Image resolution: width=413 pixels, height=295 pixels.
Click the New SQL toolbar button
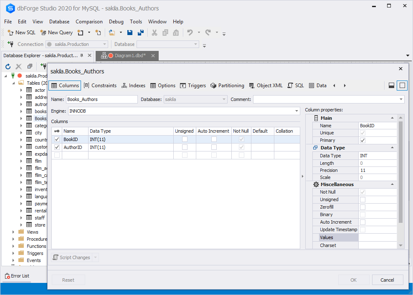21,33
